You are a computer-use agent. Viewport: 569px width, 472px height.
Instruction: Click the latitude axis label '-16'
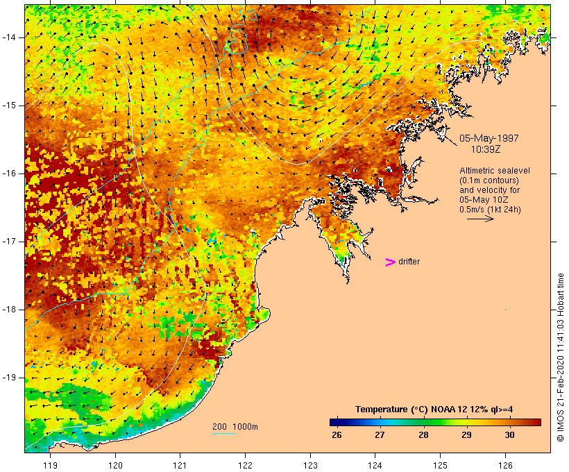[9, 174]
